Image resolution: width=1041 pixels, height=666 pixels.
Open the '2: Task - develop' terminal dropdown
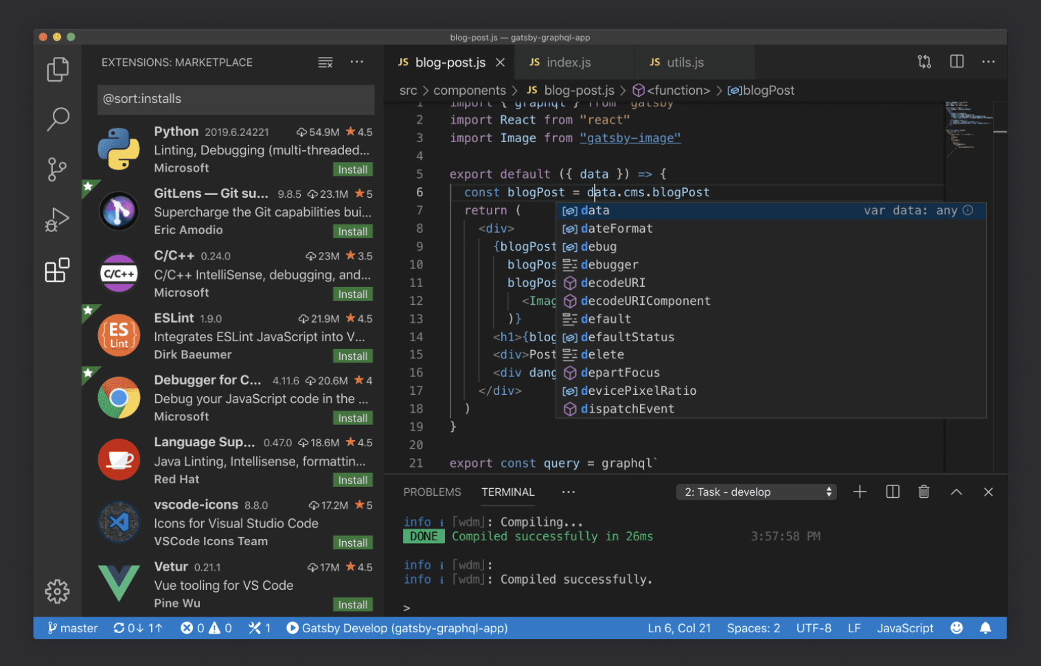click(x=755, y=492)
